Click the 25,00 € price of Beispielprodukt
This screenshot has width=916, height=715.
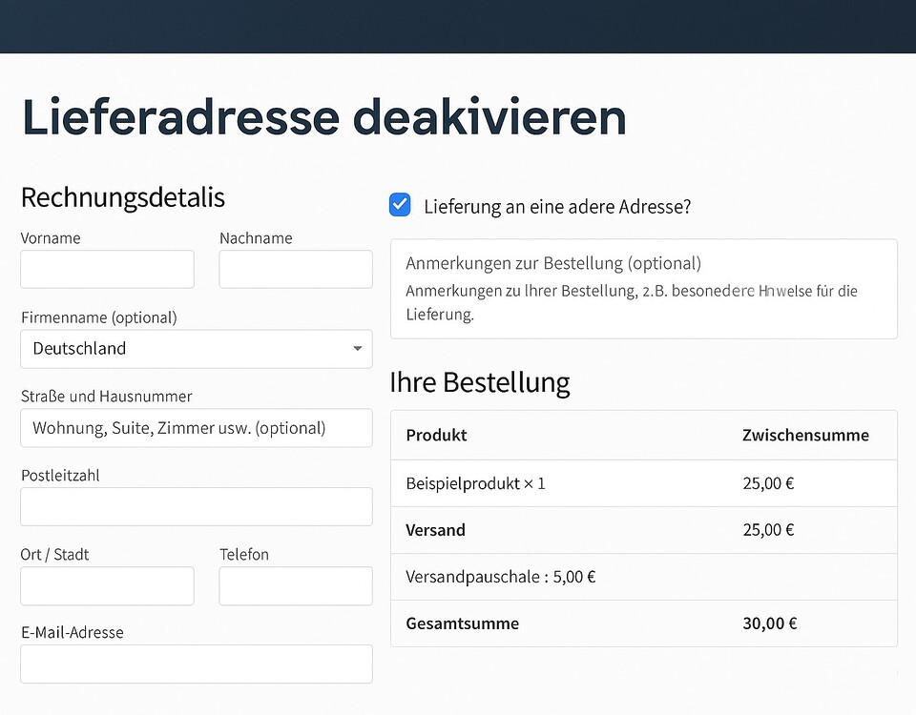(x=768, y=483)
